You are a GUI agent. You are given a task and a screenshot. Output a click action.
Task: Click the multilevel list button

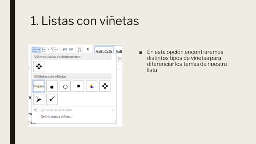click(x=53, y=50)
